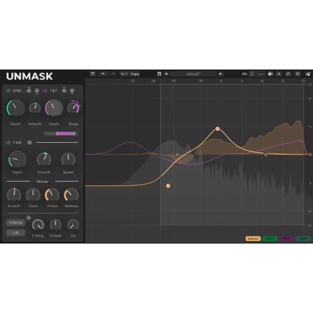Redo with the right arrow button
The width and height of the screenshot is (313, 313).
point(113,74)
